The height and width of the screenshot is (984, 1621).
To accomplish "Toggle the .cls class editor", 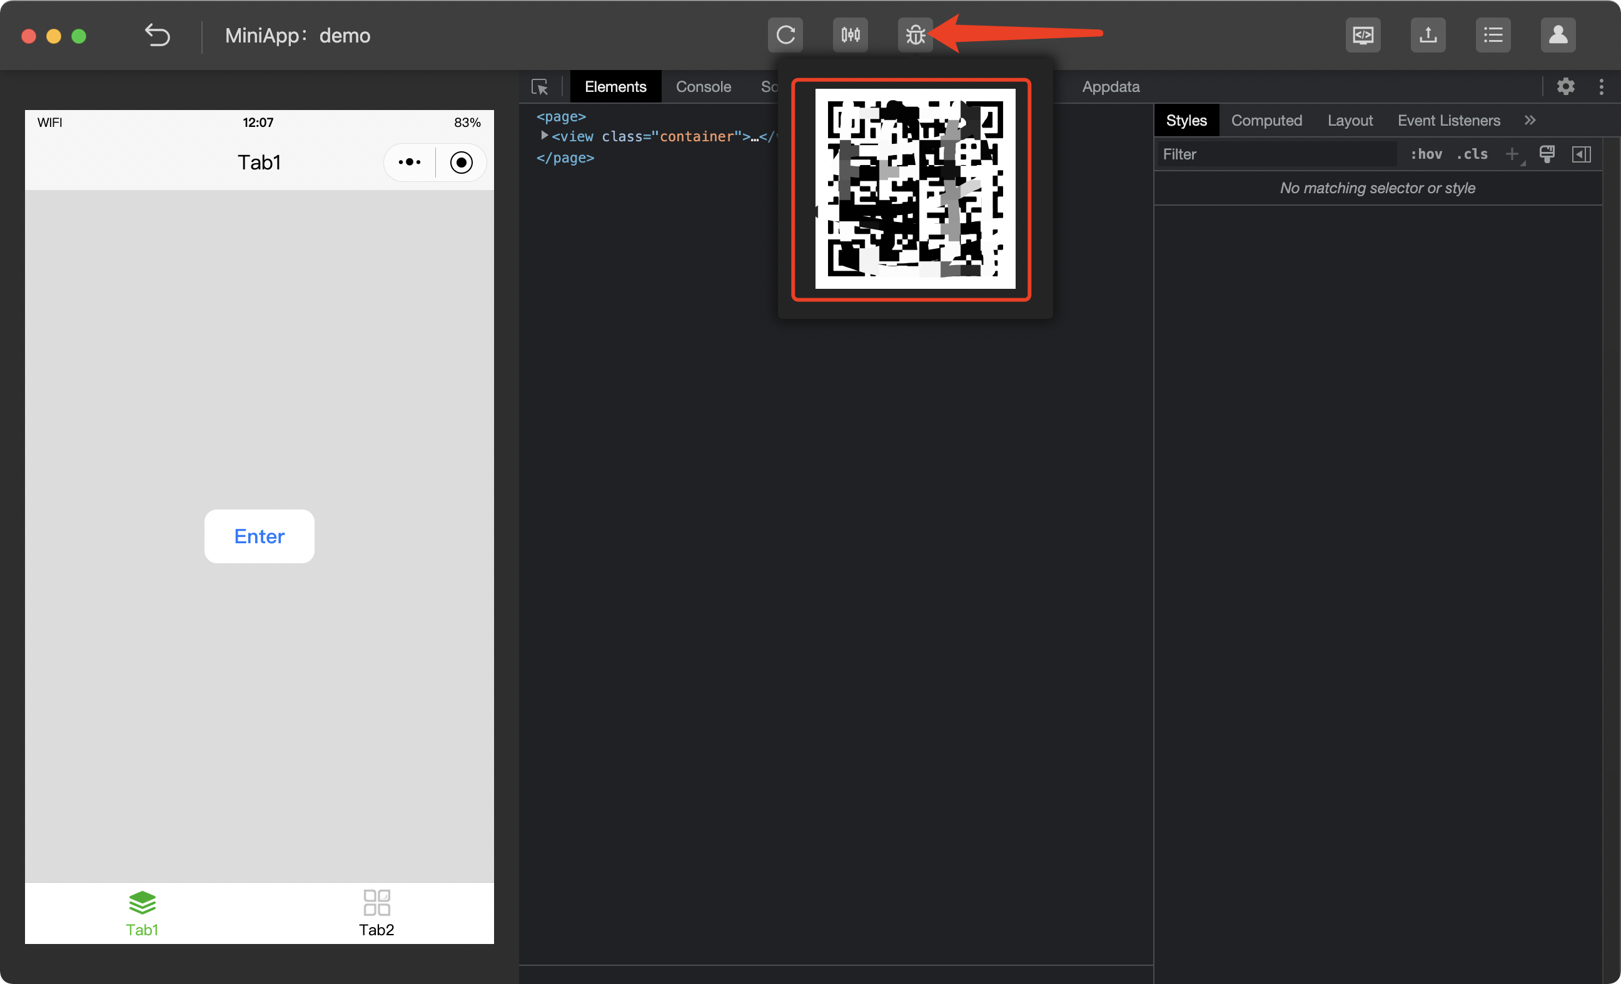I will [x=1472, y=154].
